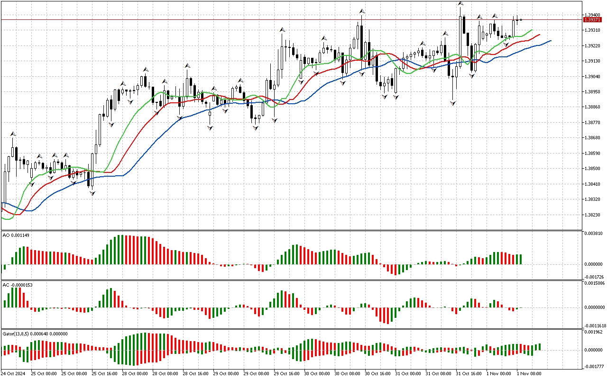Image resolution: width=607 pixels, height=379 pixels.
Task: Select the 29 Oct 16:00 time label
Action: (x=286, y=373)
